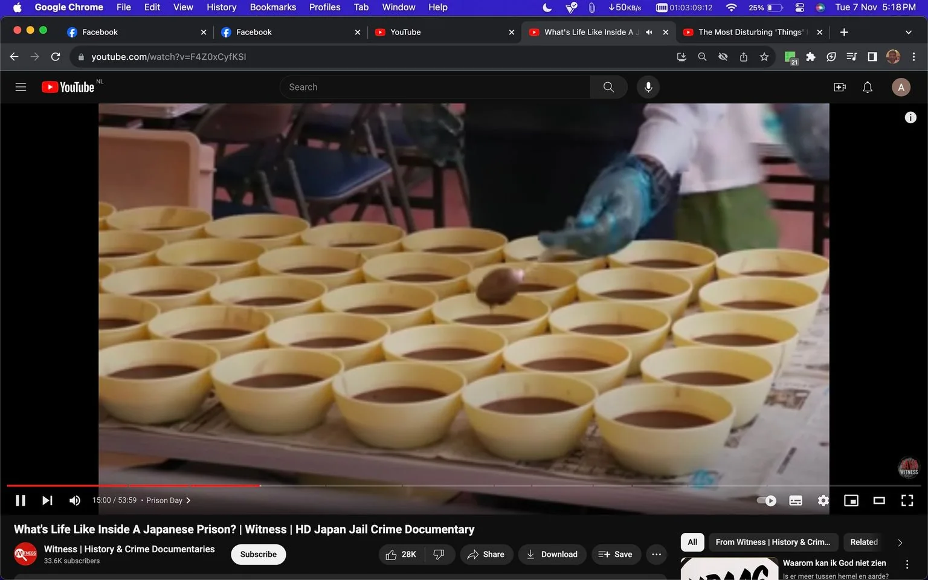Viewport: 928px width, 580px height.
Task: Open the Apple menu
Action: coord(17,7)
